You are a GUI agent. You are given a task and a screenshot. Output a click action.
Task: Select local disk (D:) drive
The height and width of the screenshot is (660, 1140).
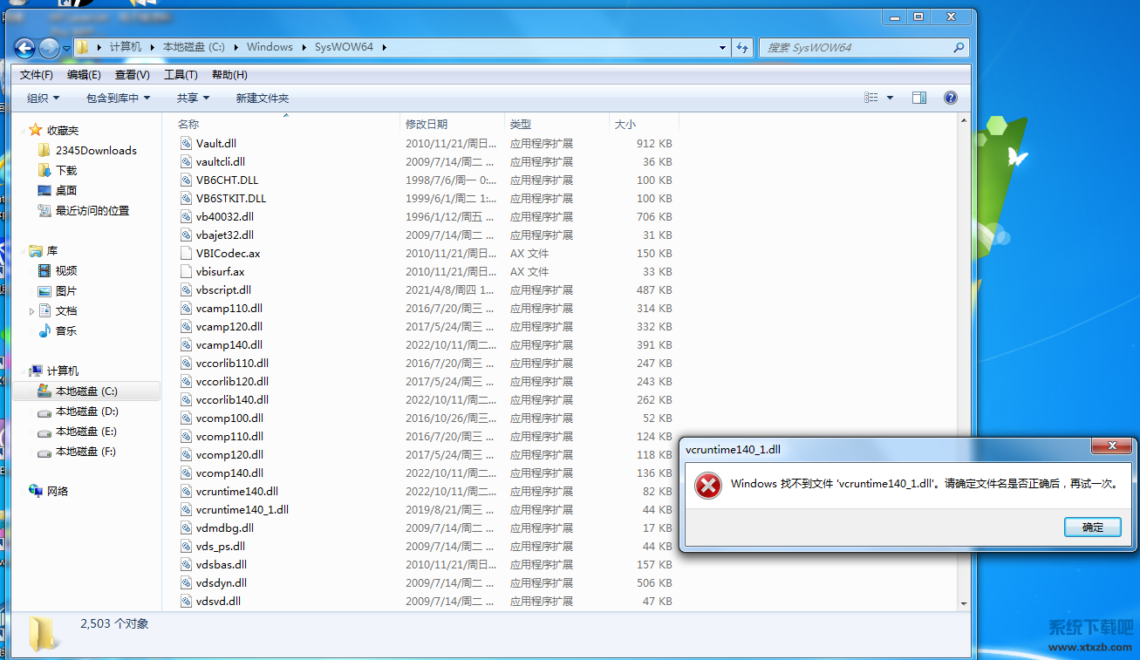[86, 412]
